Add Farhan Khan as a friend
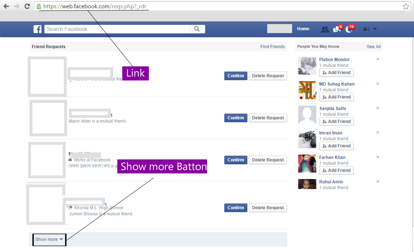Image resolution: width=414 pixels, height=252 pixels. 336,170
